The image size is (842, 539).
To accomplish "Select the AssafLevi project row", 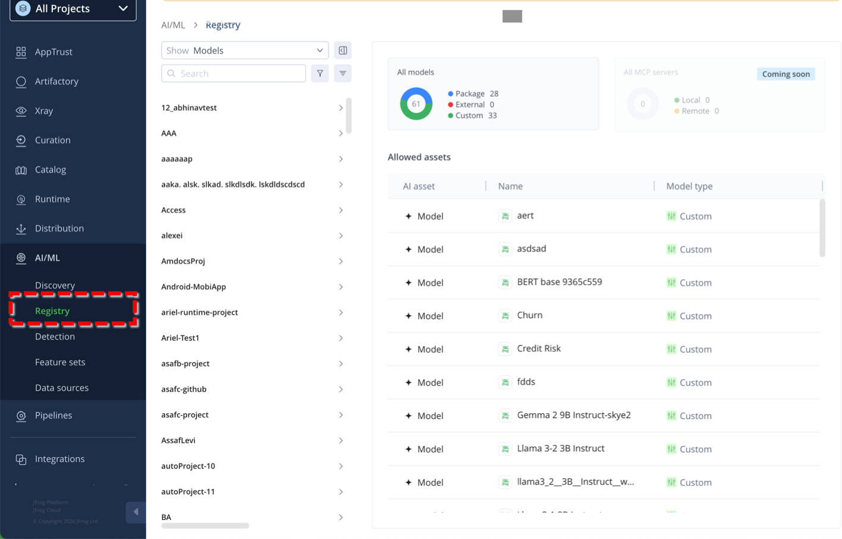I will click(253, 440).
